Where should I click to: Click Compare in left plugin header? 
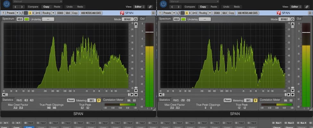(x=33, y=7)
